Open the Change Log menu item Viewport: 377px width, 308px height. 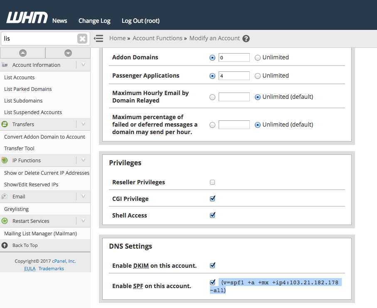94,21
